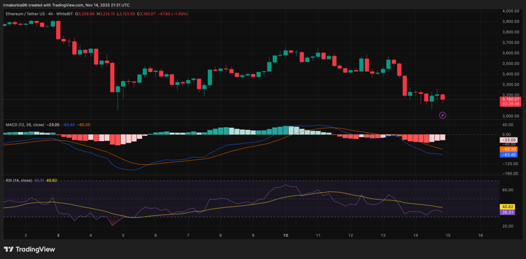Click the 3,300.00 price axis label
This screenshot has width=526, height=259.
click(x=511, y=84)
